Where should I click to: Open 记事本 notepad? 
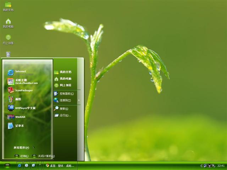coord(16,126)
